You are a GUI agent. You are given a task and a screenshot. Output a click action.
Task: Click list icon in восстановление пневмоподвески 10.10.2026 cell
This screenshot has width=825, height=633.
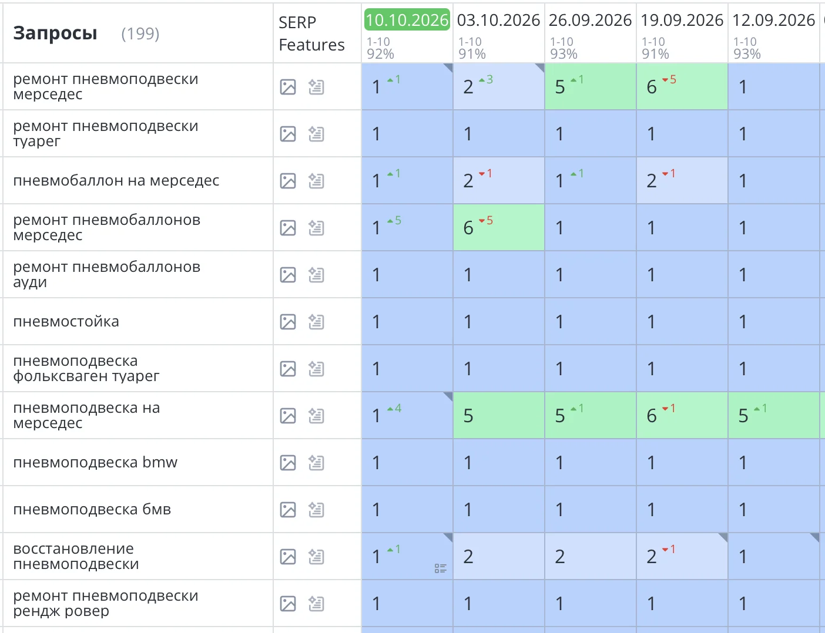tap(441, 568)
